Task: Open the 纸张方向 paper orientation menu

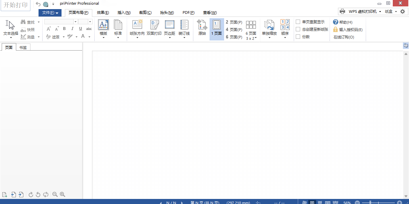Action: click(137, 29)
